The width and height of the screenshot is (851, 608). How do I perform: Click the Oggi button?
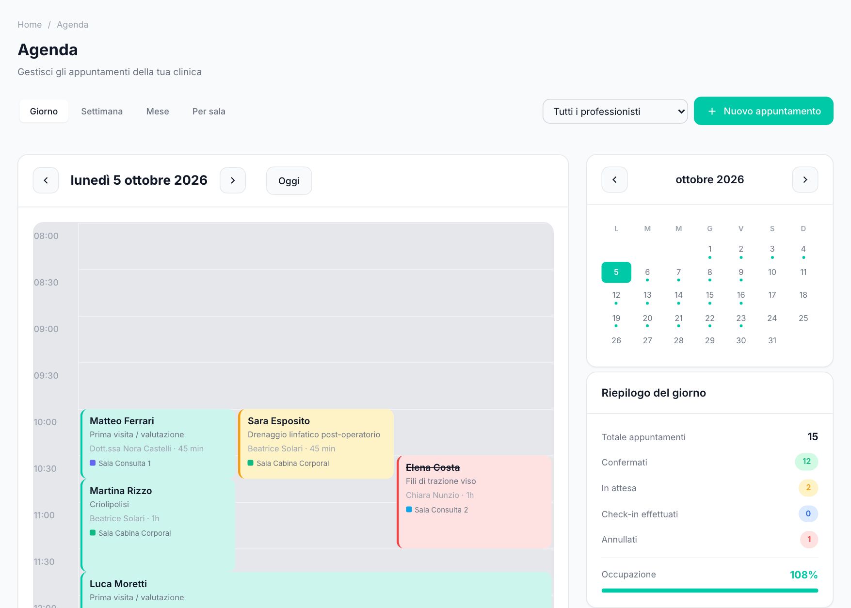click(289, 181)
